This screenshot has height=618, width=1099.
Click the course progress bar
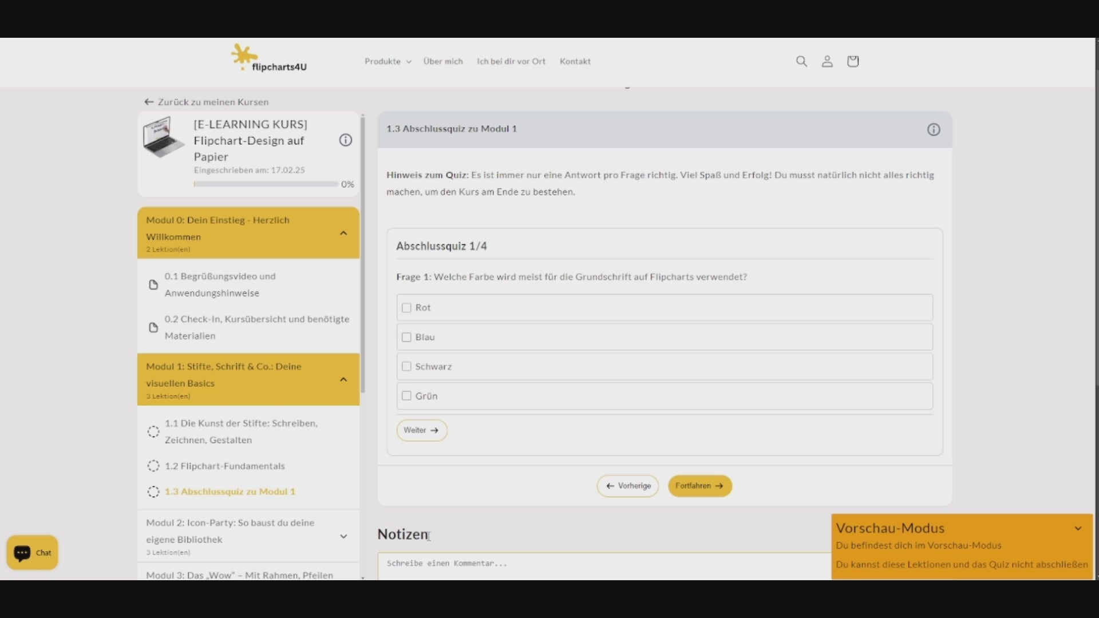266,184
